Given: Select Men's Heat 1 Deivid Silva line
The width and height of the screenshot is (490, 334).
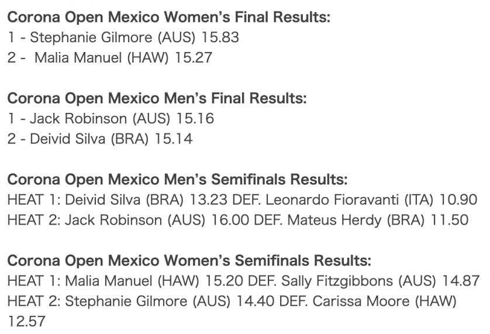Looking at the screenshot, I should coord(242,200).
